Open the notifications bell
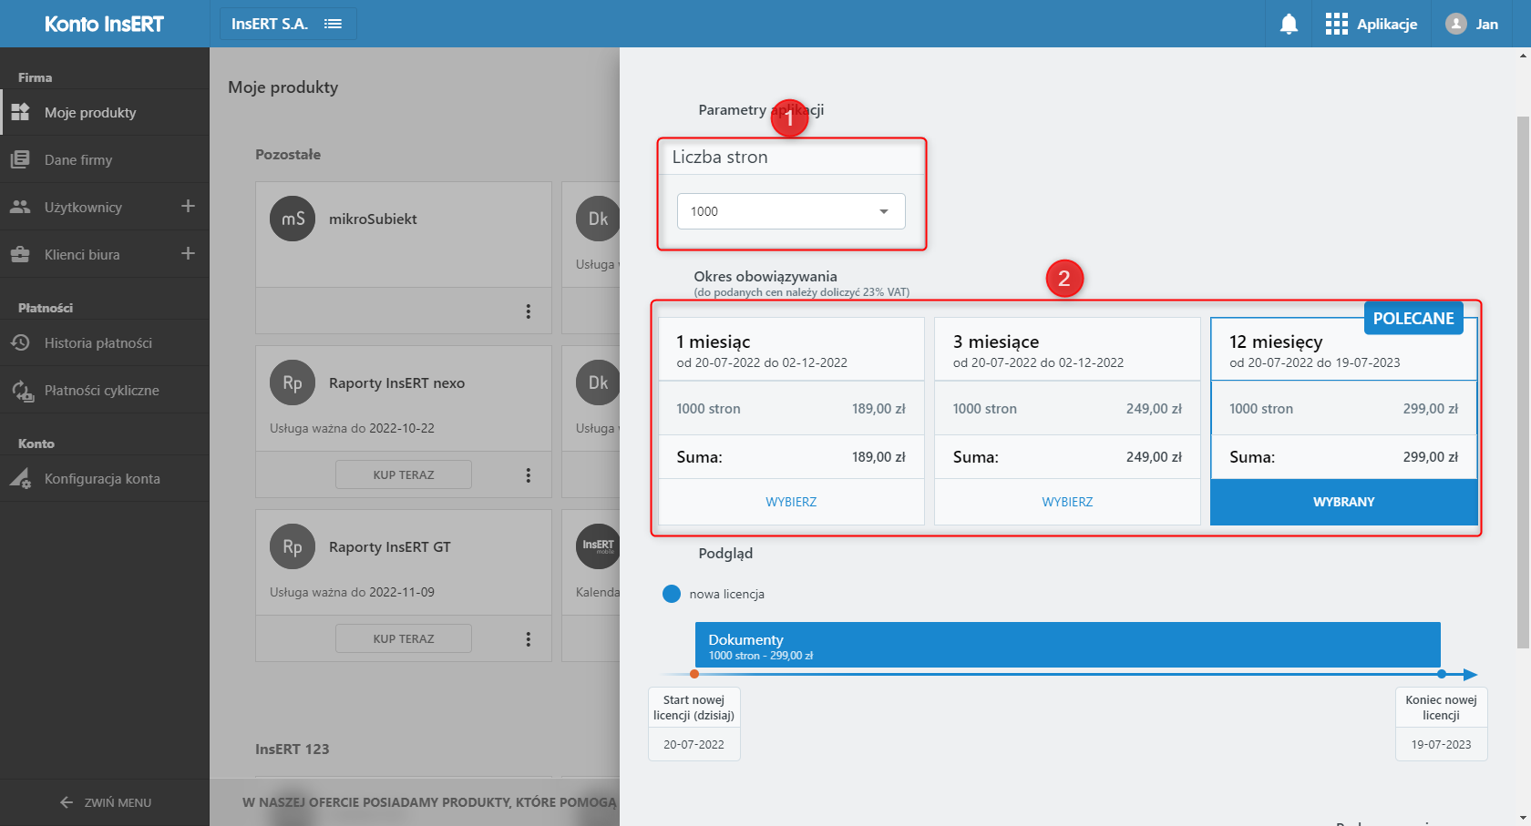This screenshot has height=826, width=1531. pyautogui.click(x=1289, y=24)
